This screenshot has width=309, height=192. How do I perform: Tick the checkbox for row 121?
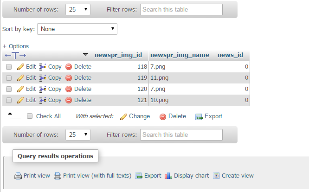[9, 101]
